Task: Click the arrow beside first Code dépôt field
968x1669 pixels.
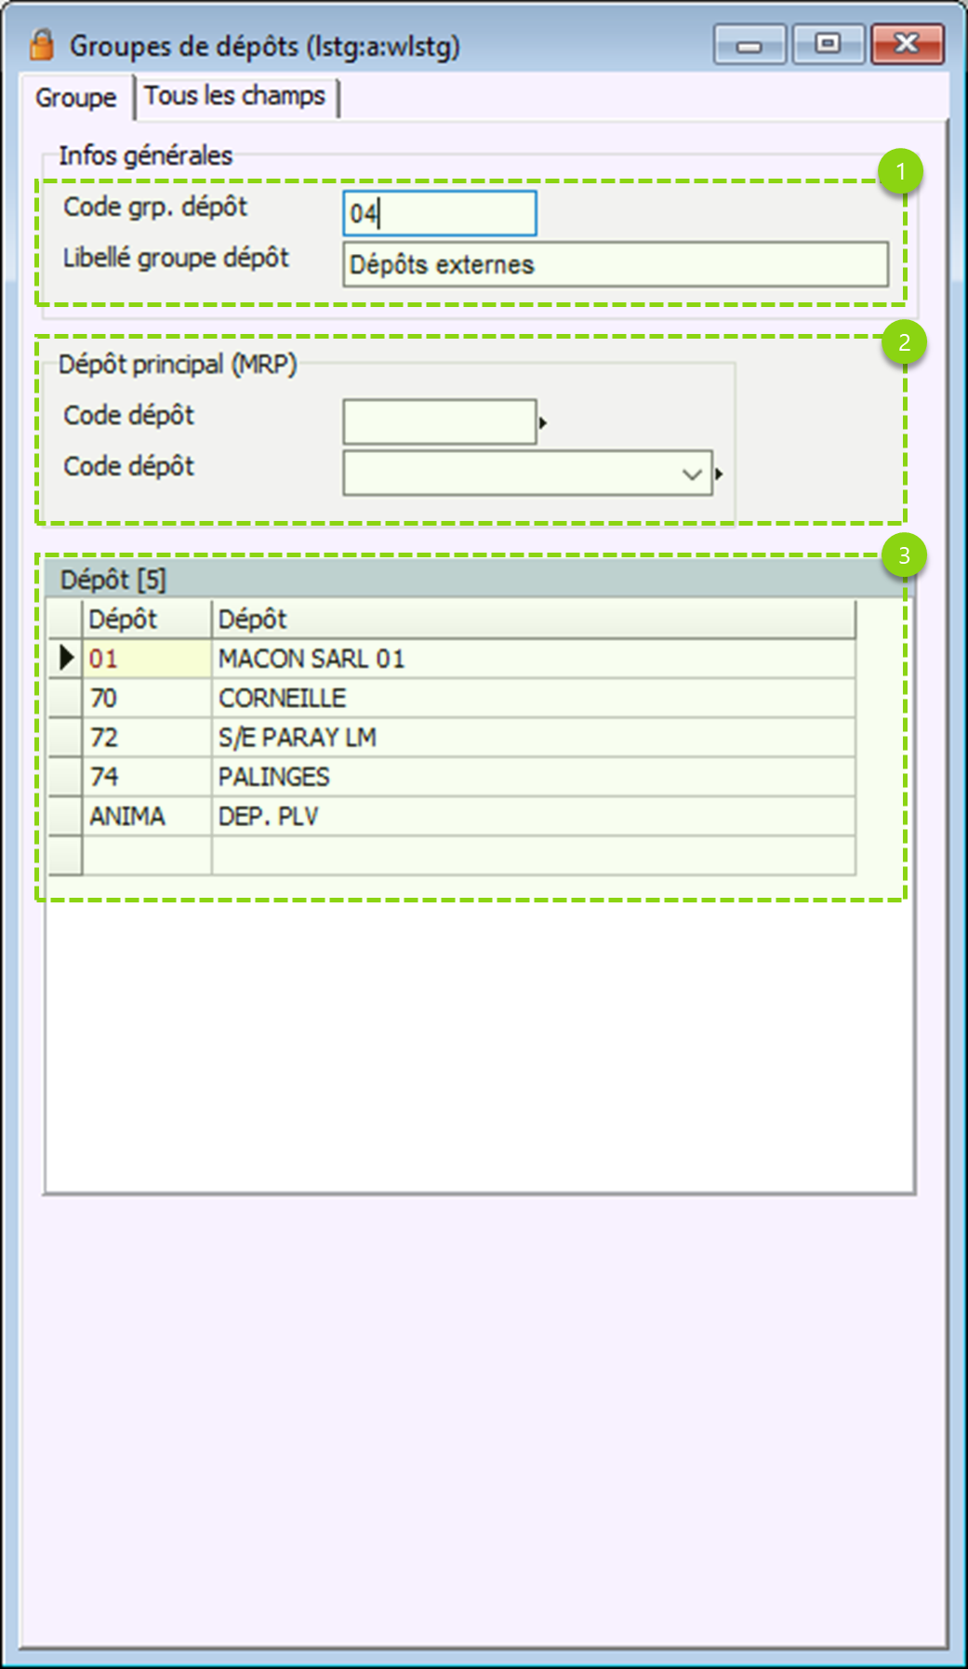Action: [543, 423]
